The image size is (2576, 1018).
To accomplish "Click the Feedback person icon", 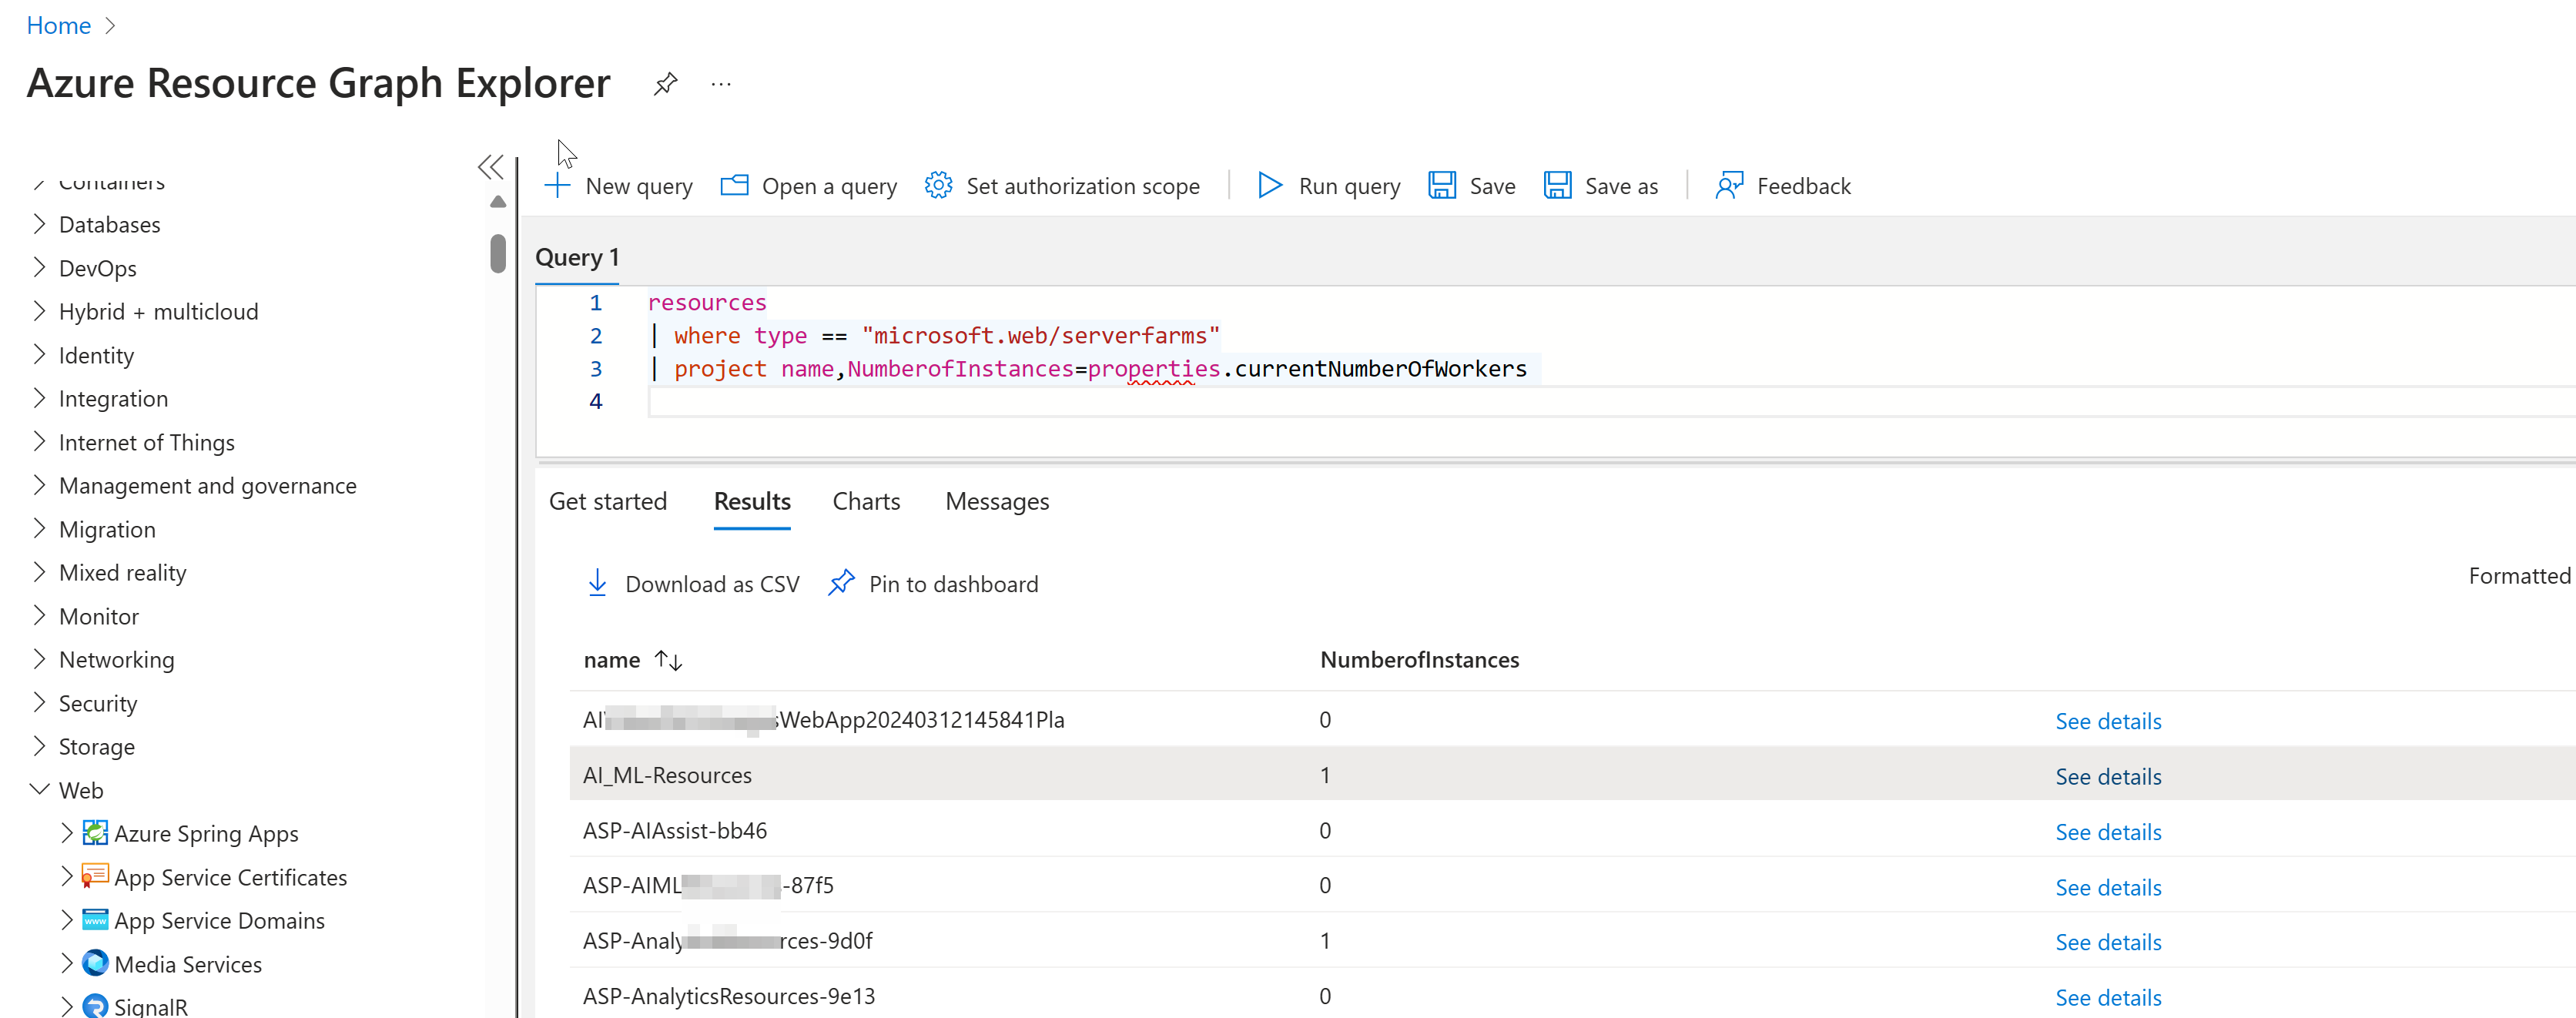I will [x=1729, y=186].
